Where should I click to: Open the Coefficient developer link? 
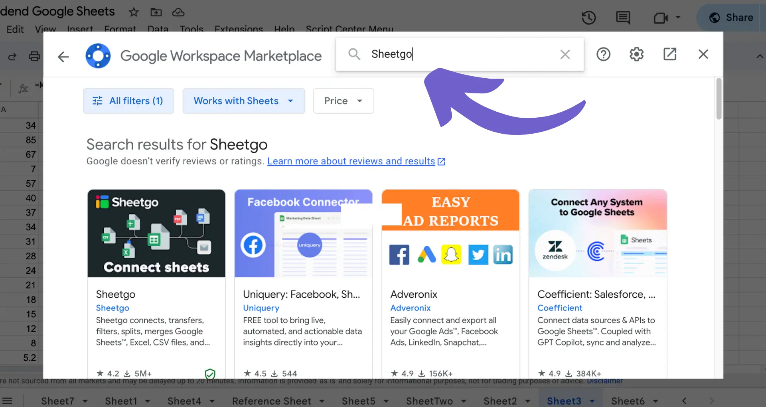(x=560, y=308)
